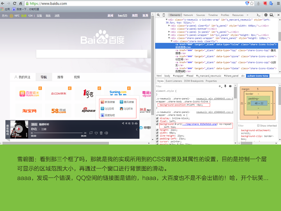Toggle DevTools device mode phone icon

[164, 15]
